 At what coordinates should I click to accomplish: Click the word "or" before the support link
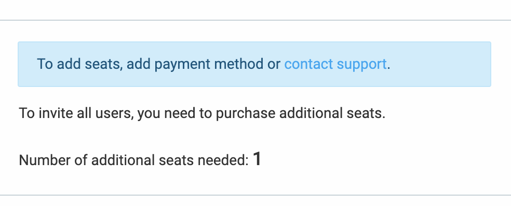[274, 65]
